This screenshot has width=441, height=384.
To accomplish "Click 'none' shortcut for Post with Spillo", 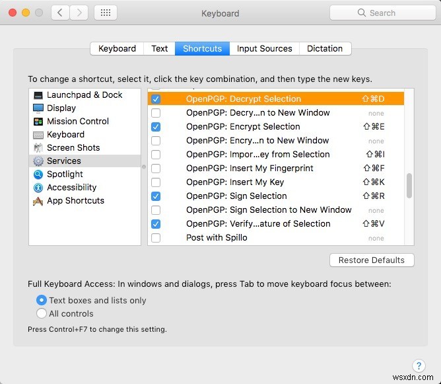I will tap(376, 239).
